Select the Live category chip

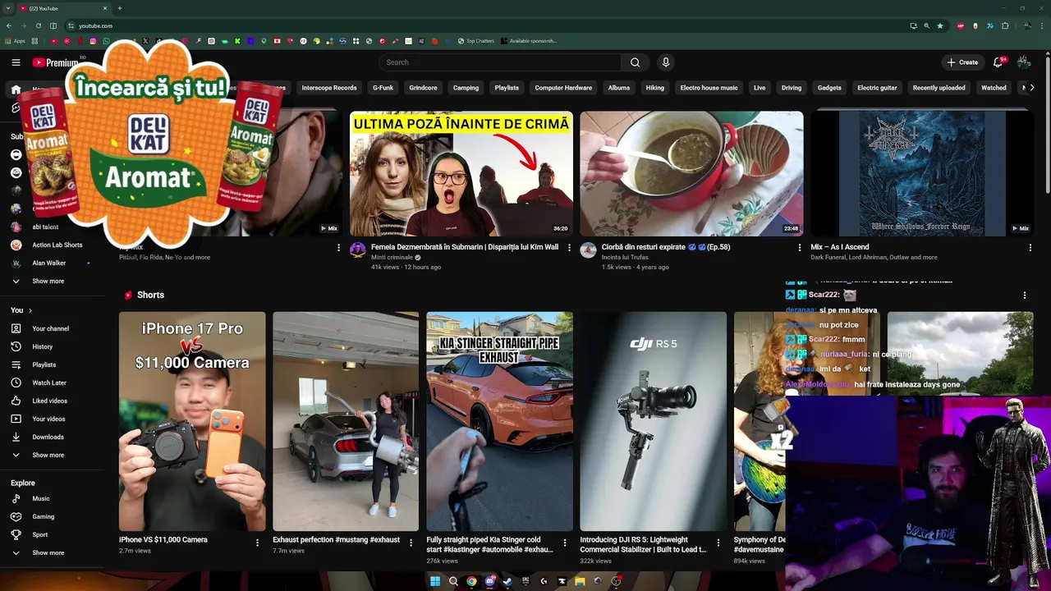click(x=760, y=88)
